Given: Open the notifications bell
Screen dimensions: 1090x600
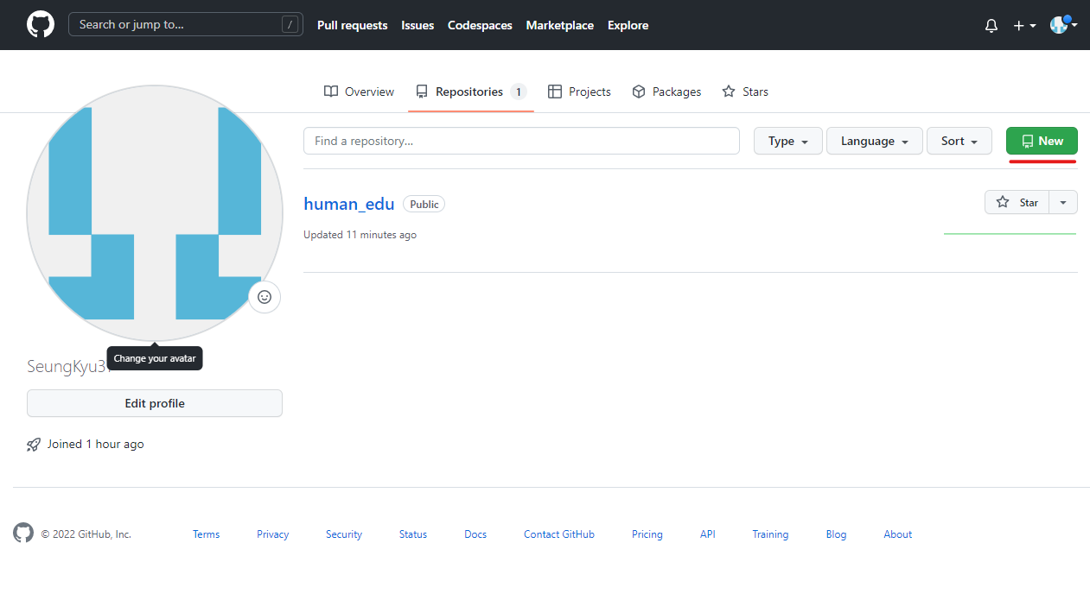Looking at the screenshot, I should 991,26.
